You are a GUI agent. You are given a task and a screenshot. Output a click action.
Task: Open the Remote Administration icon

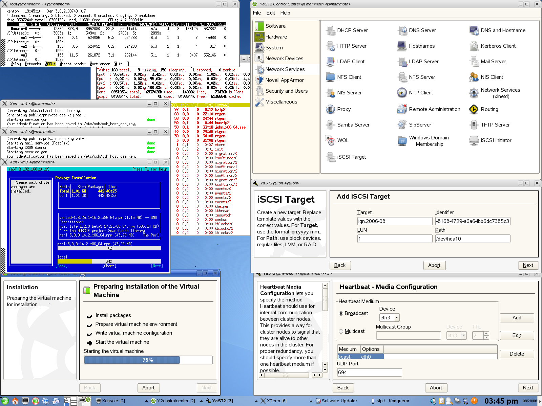[402, 109]
